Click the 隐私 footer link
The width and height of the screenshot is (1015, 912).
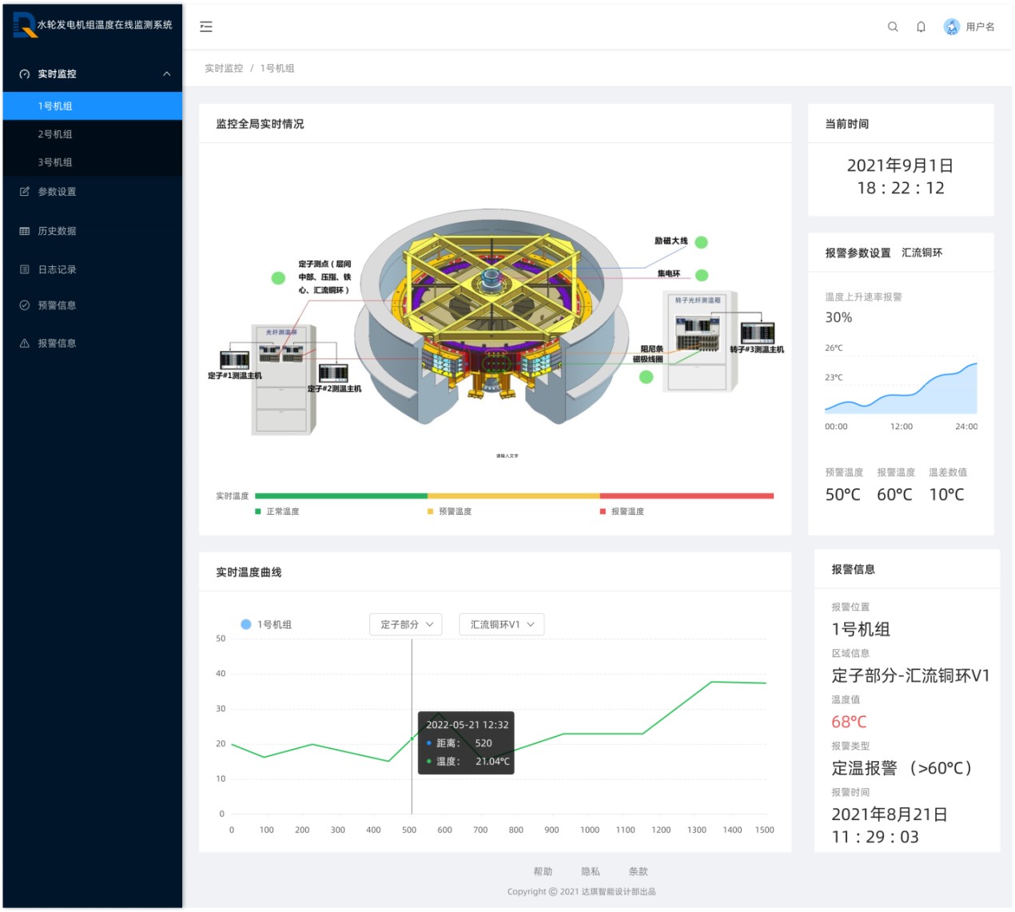(591, 871)
